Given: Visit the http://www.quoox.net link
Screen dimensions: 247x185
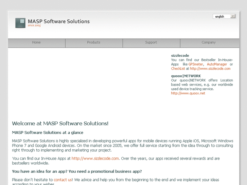Looking at the screenshot, I should 188,93.
